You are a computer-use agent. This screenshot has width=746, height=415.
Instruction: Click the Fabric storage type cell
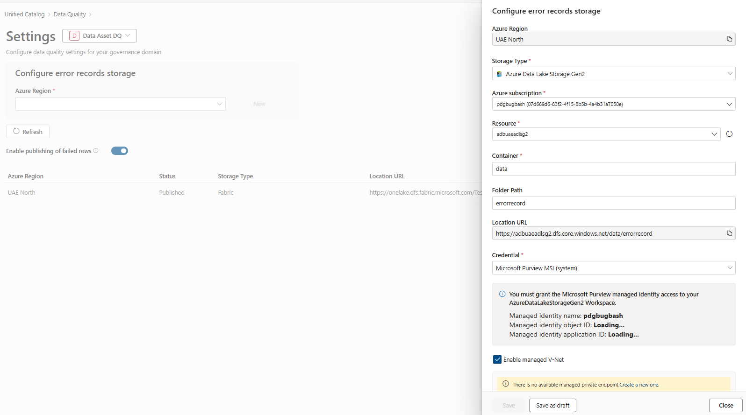(226, 192)
